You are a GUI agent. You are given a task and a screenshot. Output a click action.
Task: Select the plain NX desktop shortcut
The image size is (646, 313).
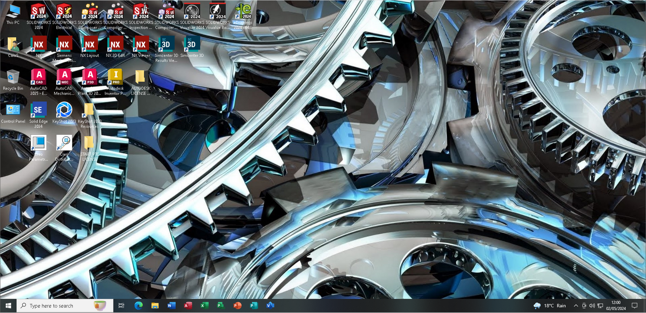(x=38, y=47)
